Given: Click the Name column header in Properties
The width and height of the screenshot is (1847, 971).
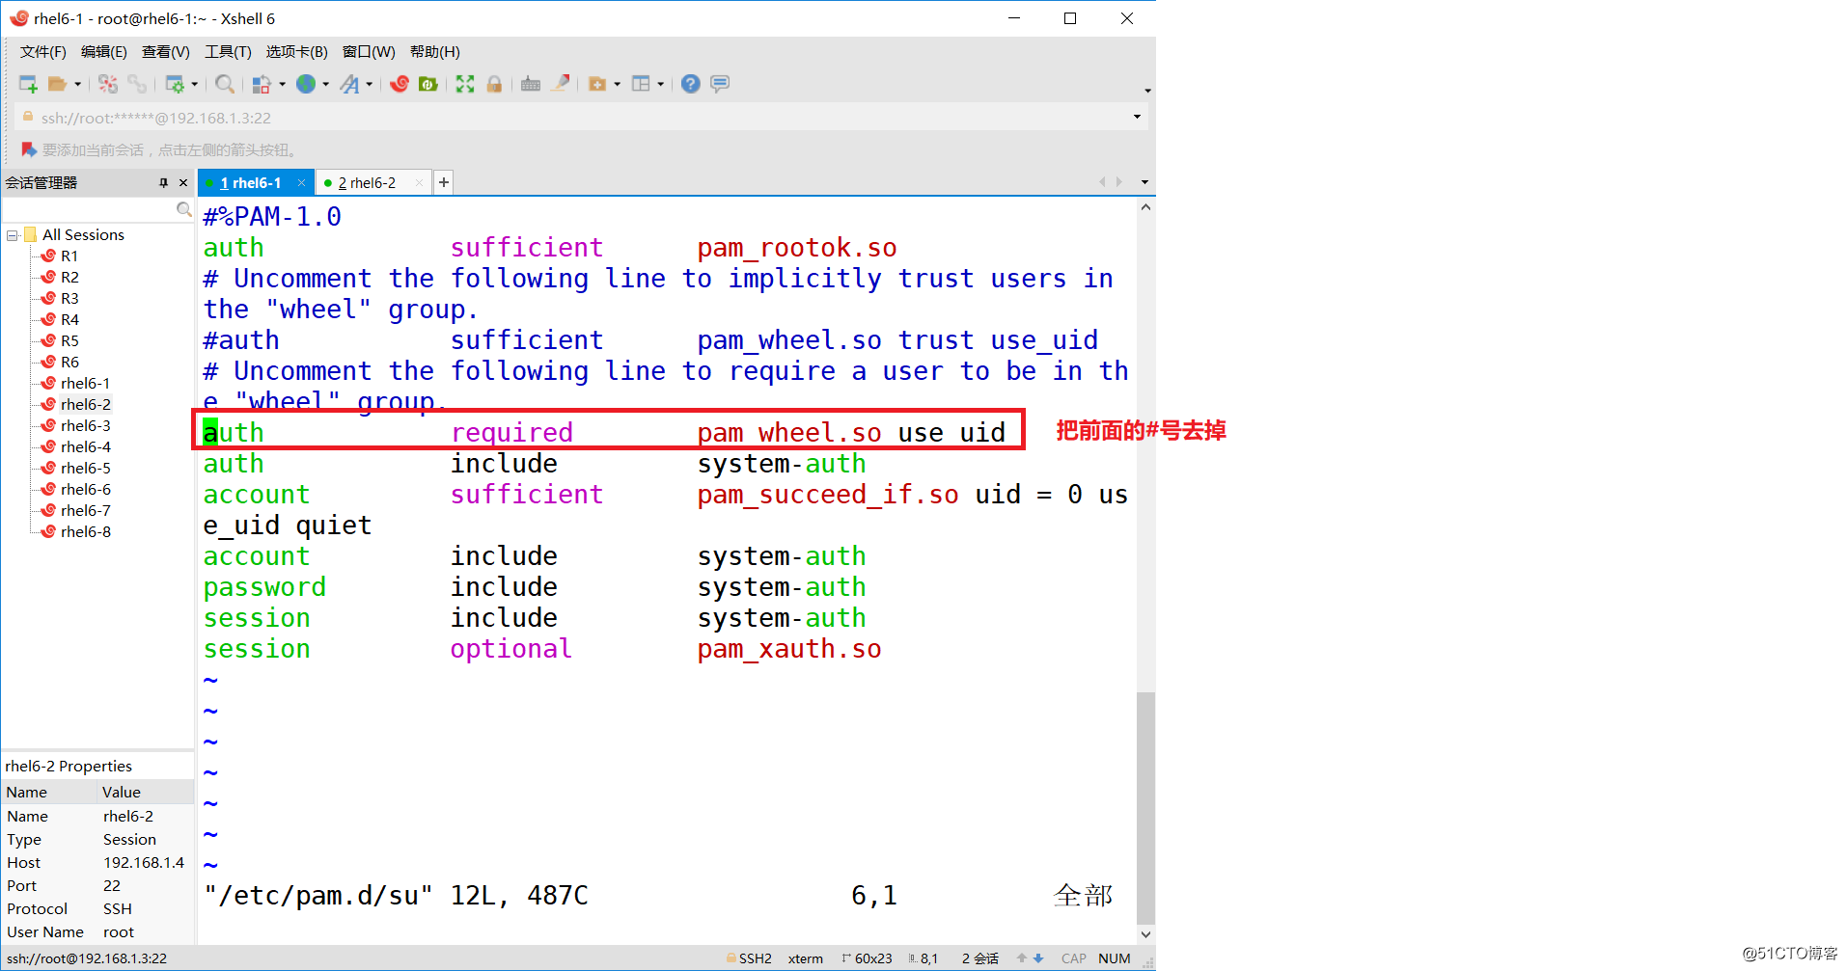Looking at the screenshot, I should [48, 792].
